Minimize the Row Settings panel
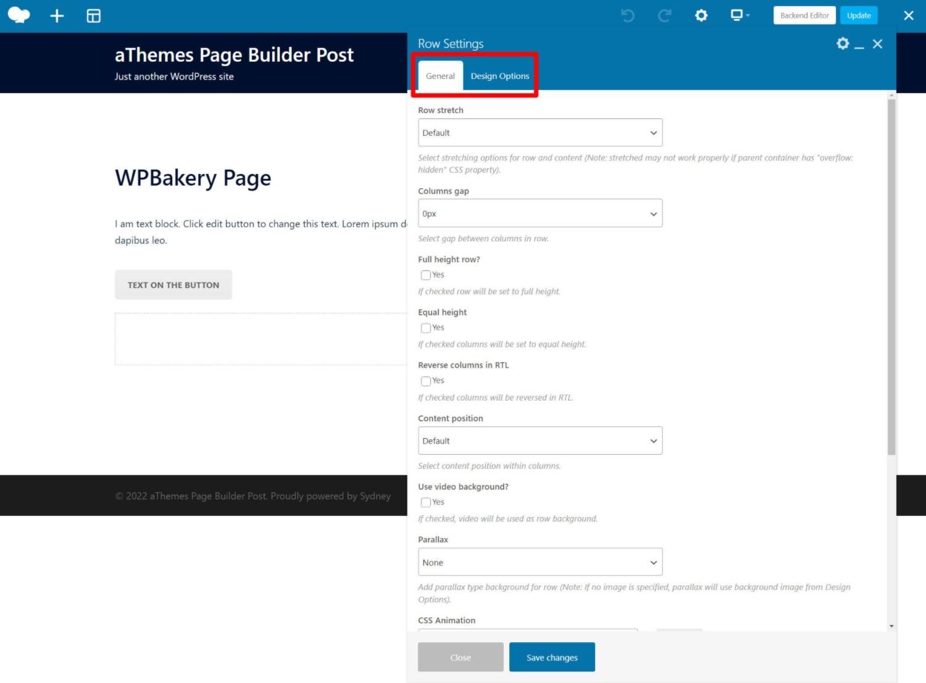 [859, 47]
